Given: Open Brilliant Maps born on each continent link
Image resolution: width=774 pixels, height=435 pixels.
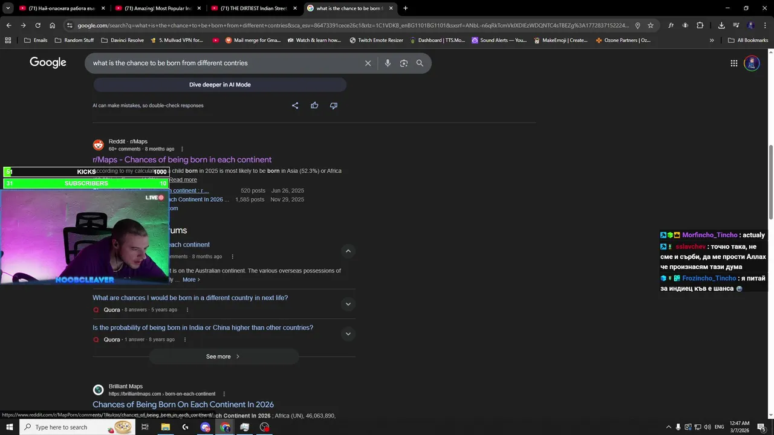Looking at the screenshot, I should click(x=183, y=405).
